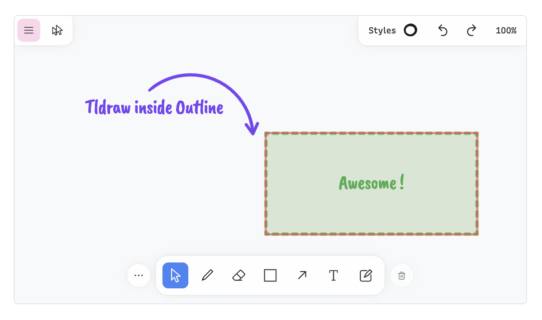
Task: Choose the Text tool
Action: pos(333,275)
